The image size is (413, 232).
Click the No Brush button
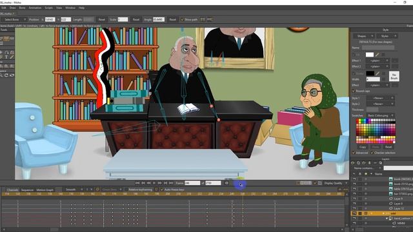pyautogui.click(x=394, y=76)
